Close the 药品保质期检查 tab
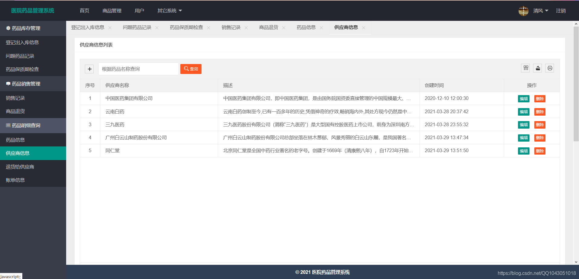 pos(209,27)
